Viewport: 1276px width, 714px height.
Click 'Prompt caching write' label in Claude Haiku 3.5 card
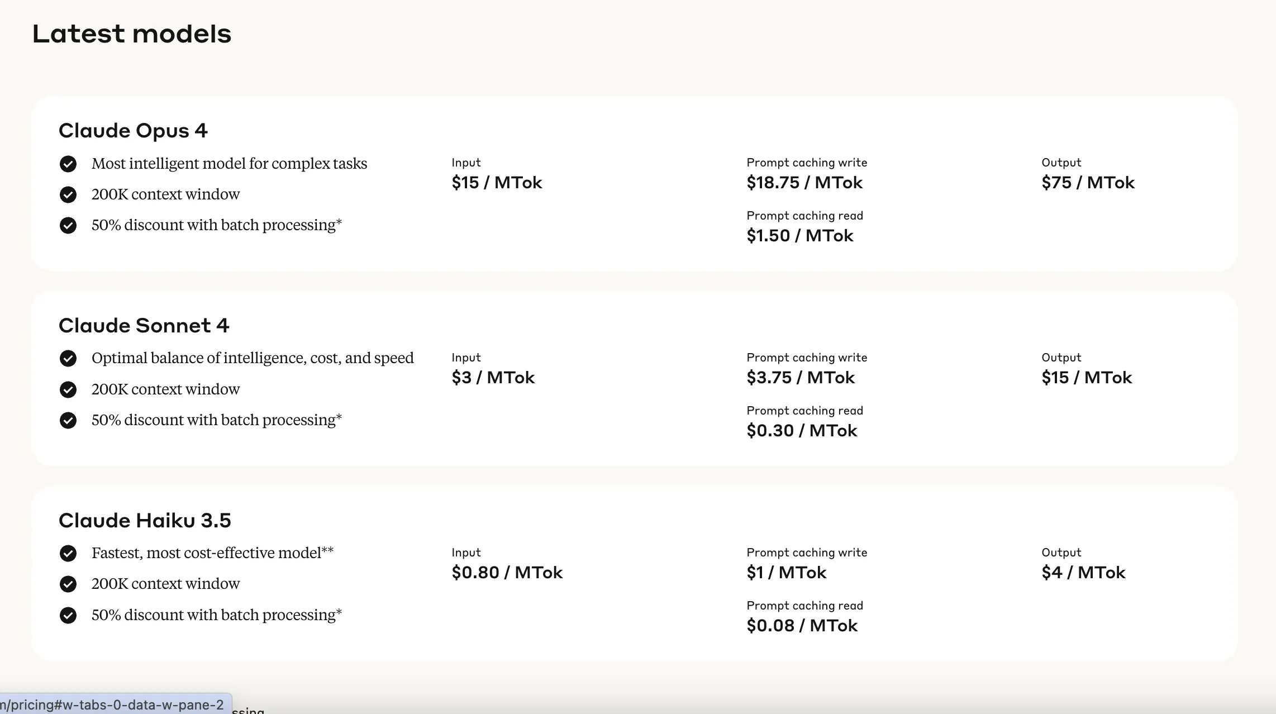point(807,553)
